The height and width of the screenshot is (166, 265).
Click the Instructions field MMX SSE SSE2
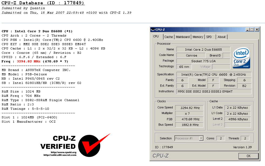coord(214,91)
